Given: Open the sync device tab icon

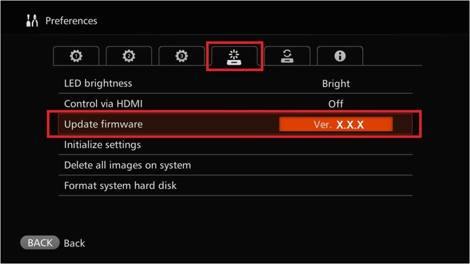Looking at the screenshot, I should pyautogui.click(x=287, y=56).
